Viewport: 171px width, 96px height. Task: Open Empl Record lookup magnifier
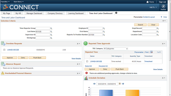pyautogui.click(x=158, y=29)
